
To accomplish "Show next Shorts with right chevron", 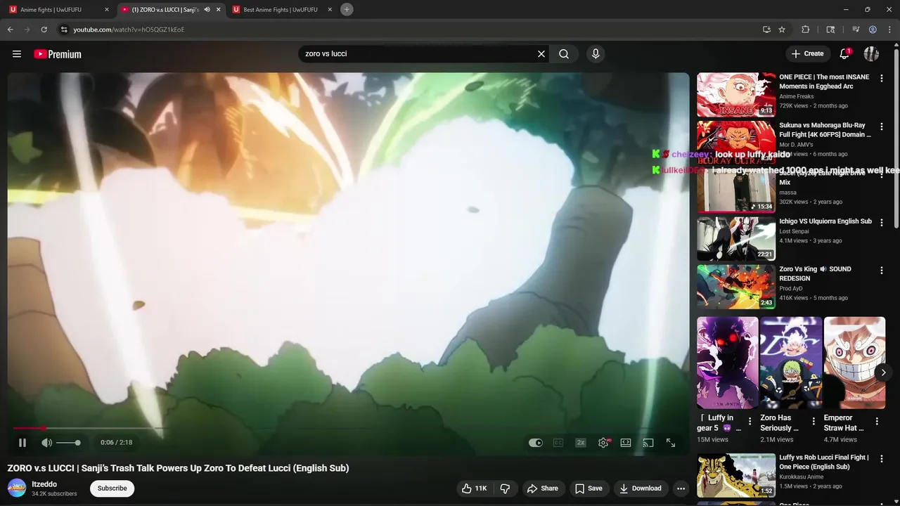I will click(883, 372).
